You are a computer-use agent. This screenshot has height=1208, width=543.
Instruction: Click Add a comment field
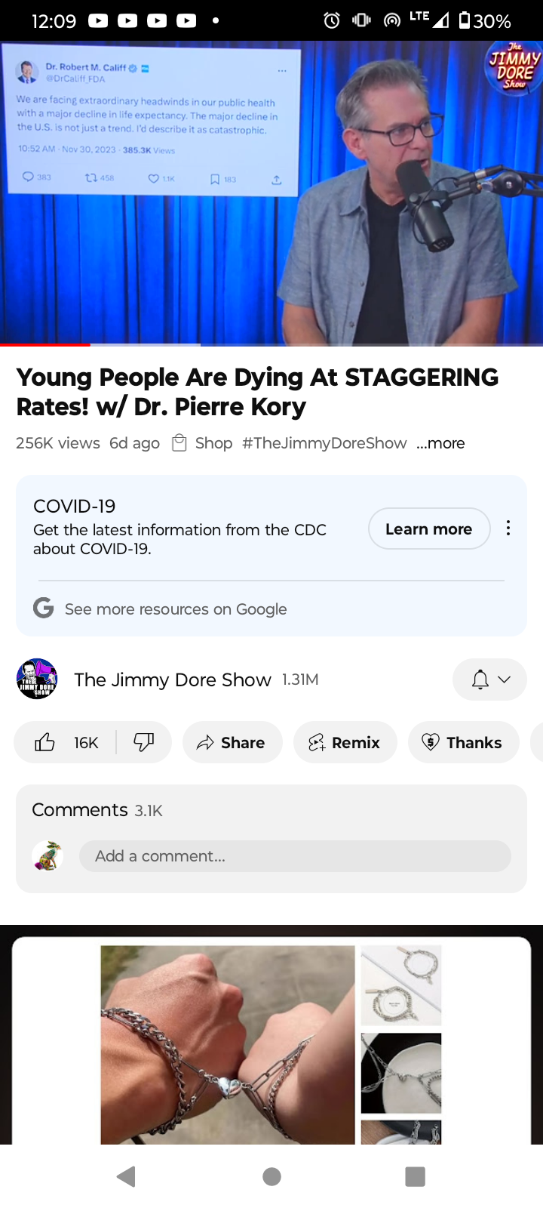pyautogui.click(x=295, y=856)
